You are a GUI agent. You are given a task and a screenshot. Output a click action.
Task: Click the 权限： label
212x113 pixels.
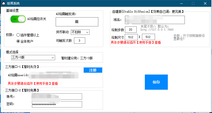(x=10, y=35)
